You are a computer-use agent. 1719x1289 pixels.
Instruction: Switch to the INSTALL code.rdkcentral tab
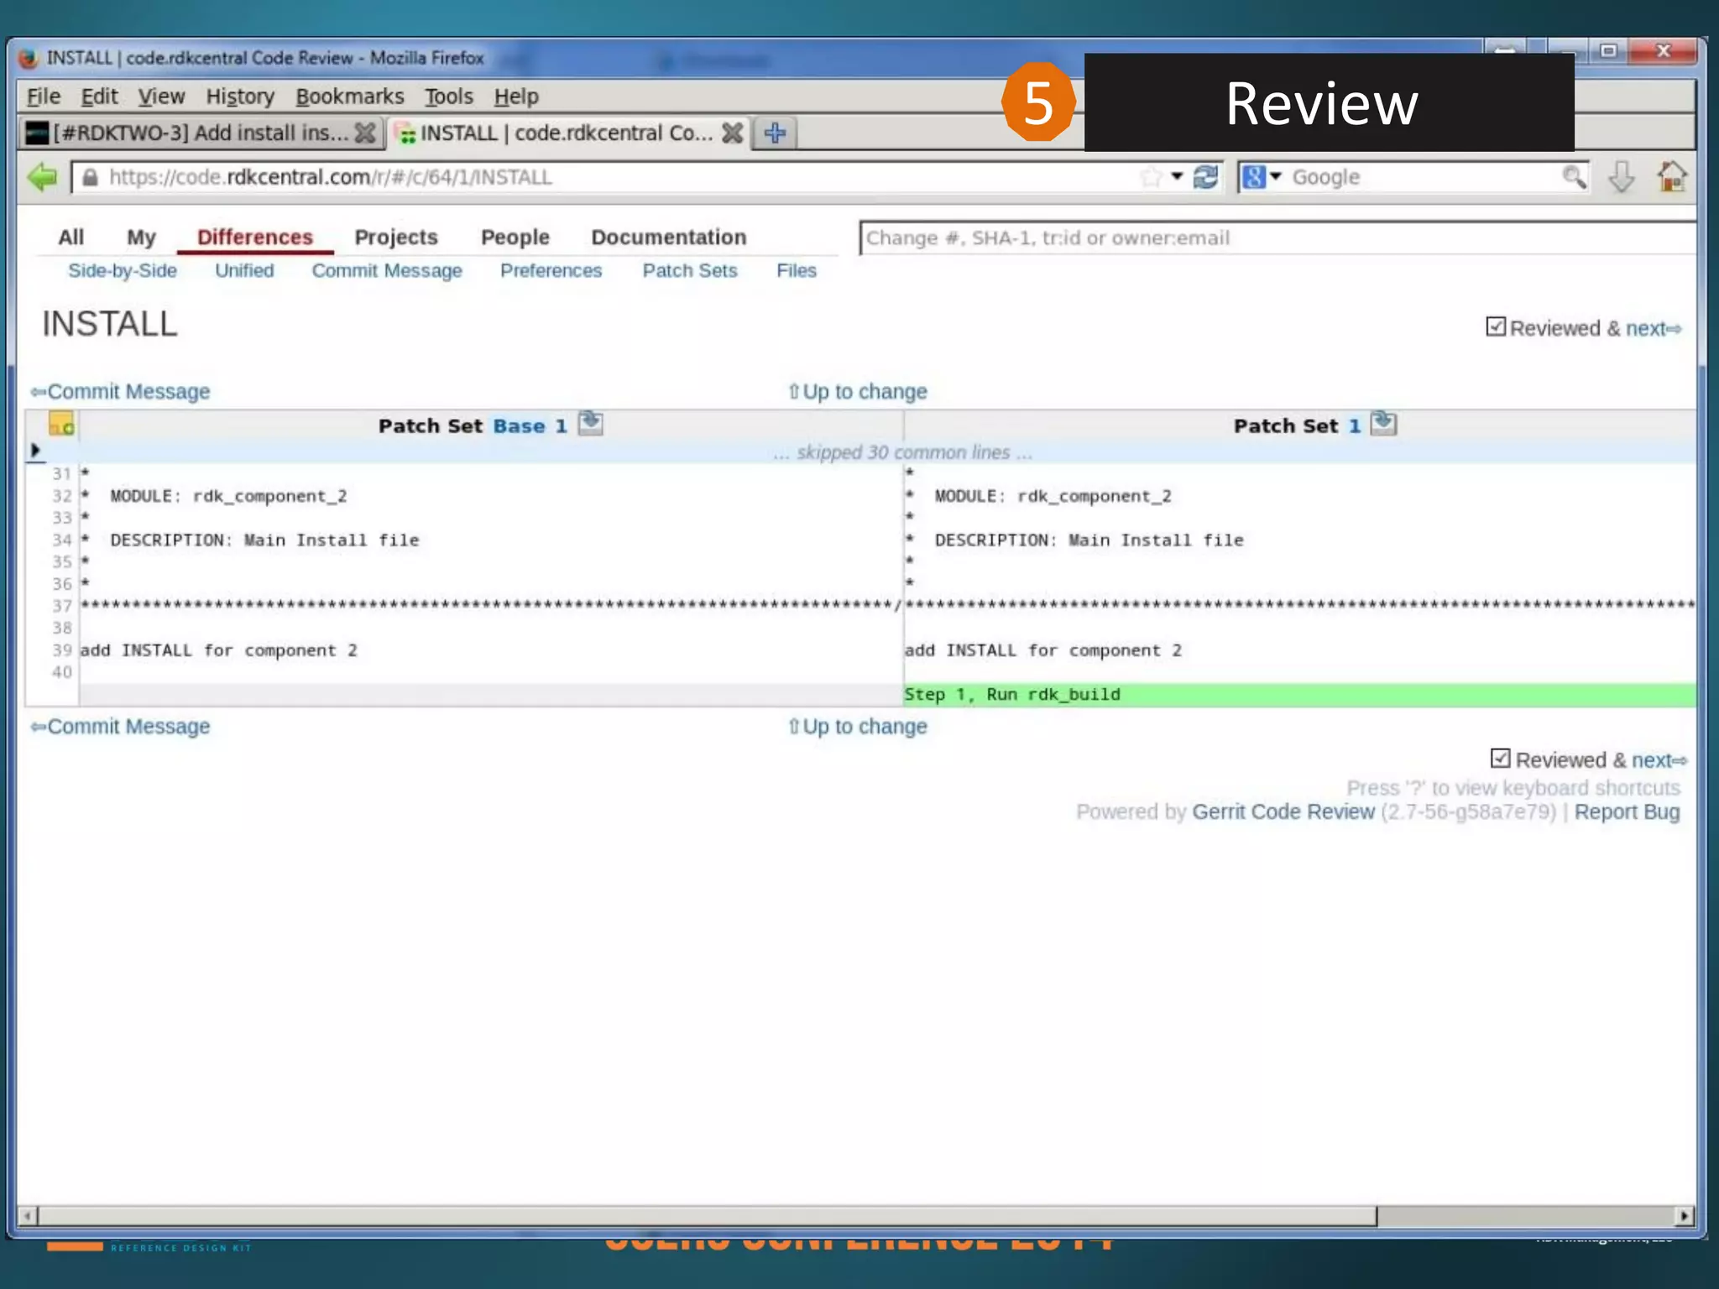point(569,133)
